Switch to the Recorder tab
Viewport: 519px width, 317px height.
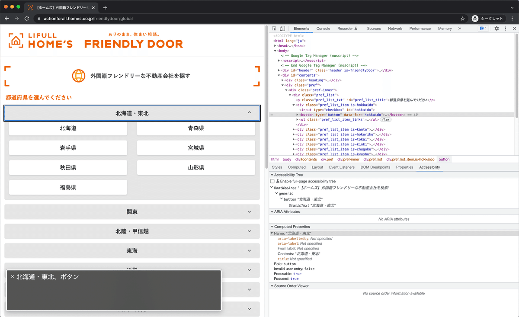click(347, 29)
